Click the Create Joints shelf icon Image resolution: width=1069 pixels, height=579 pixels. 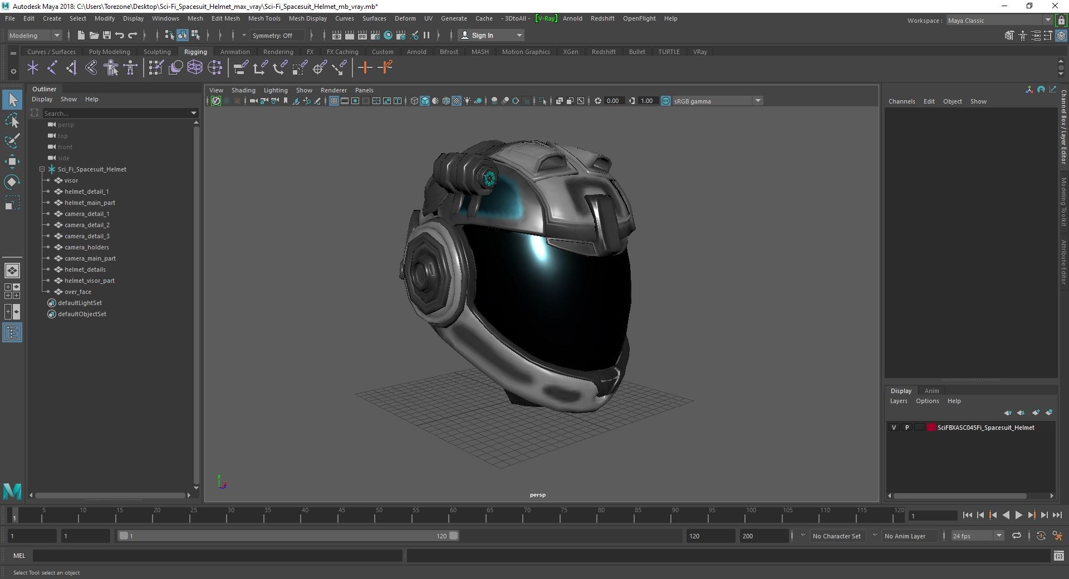click(x=52, y=68)
